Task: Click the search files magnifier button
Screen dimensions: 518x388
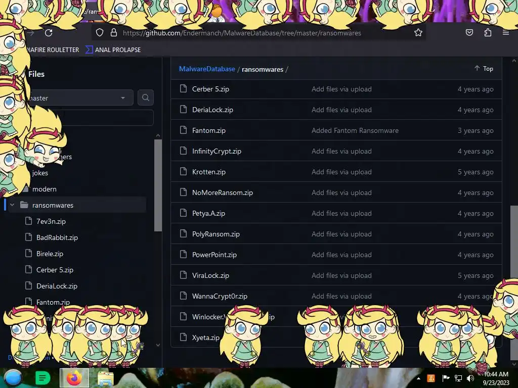Action: [x=145, y=98]
